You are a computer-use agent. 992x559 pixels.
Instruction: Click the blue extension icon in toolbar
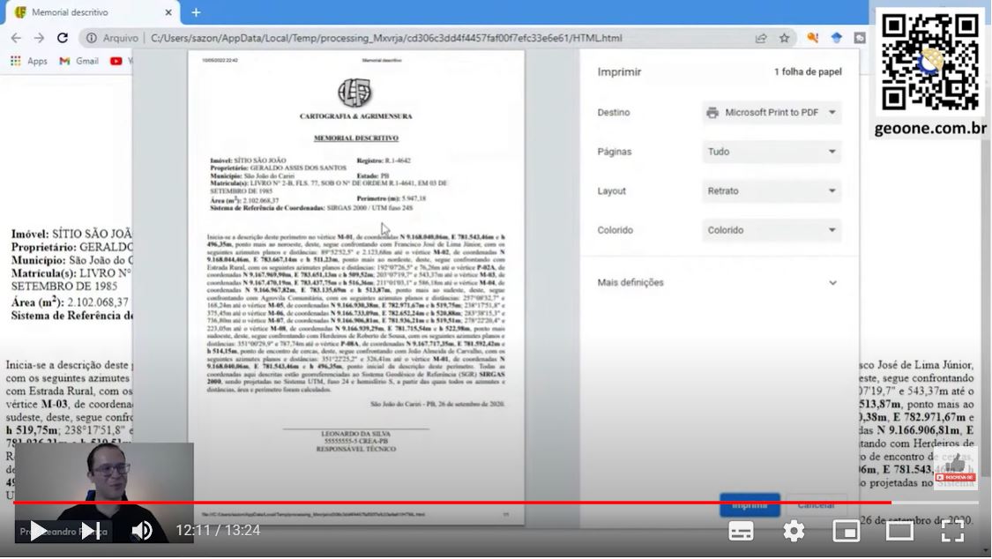click(837, 38)
